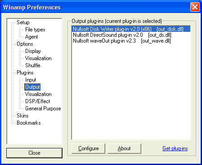Select the Agent tree item
202x165 pixels.
(x=31, y=37)
